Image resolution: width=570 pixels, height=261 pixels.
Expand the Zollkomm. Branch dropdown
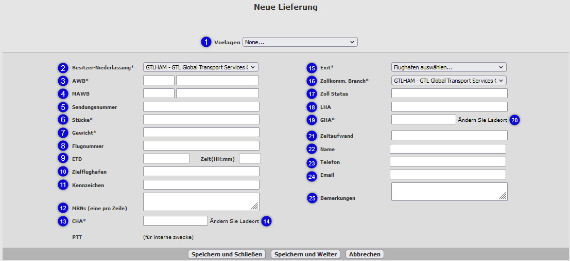448,81
